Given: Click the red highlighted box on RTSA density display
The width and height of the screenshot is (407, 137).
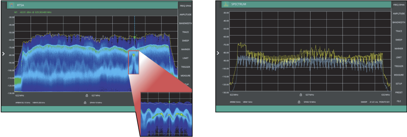Looking at the screenshot, I should click(134, 62).
